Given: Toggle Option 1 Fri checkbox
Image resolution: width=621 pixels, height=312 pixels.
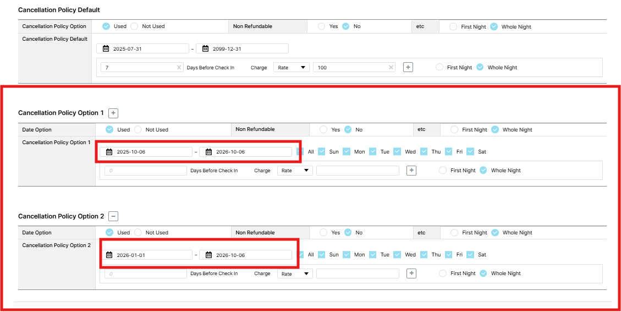Looking at the screenshot, I should click(449, 151).
